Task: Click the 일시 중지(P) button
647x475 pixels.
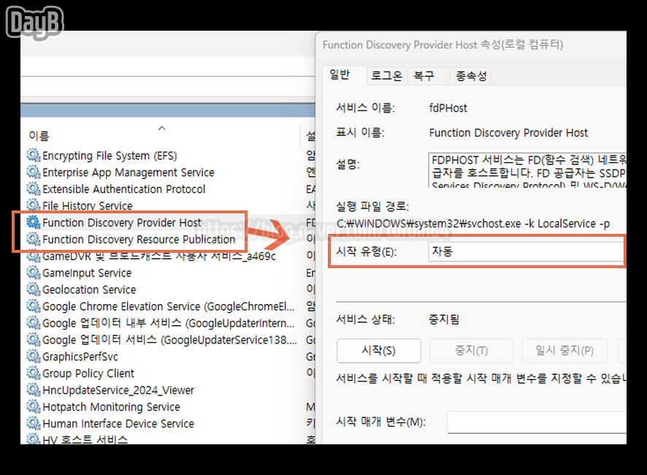Action: click(564, 351)
